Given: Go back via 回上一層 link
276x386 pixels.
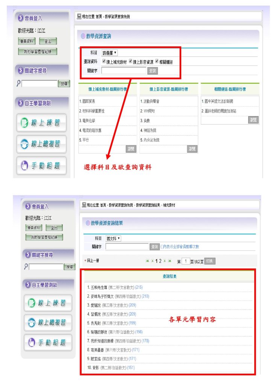Looking at the screenshot, I should [x=92, y=261].
